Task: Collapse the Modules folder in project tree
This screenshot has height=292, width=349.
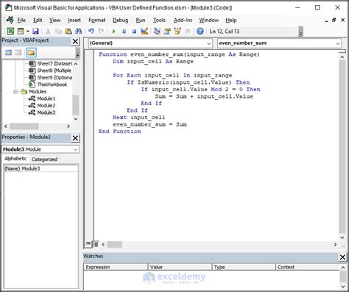Action: (x=15, y=91)
